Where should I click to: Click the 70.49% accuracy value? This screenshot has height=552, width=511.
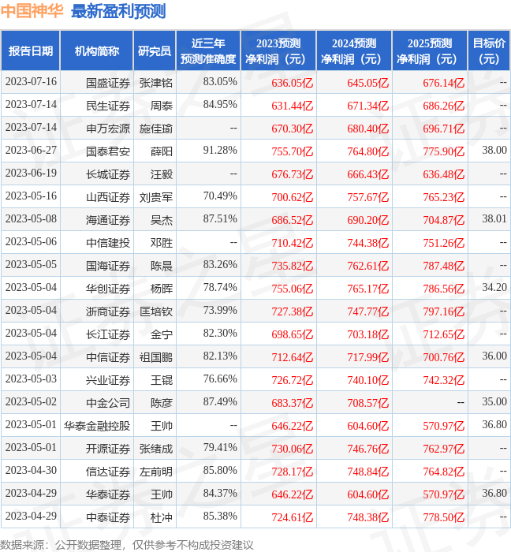[220, 196]
